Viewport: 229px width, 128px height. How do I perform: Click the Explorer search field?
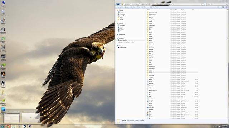[x=217, y=4]
